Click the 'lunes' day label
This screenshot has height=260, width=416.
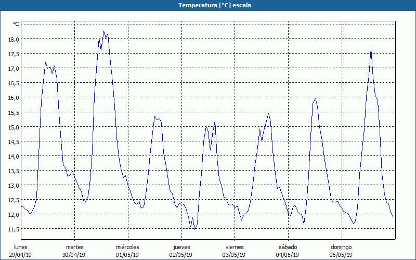(21, 247)
